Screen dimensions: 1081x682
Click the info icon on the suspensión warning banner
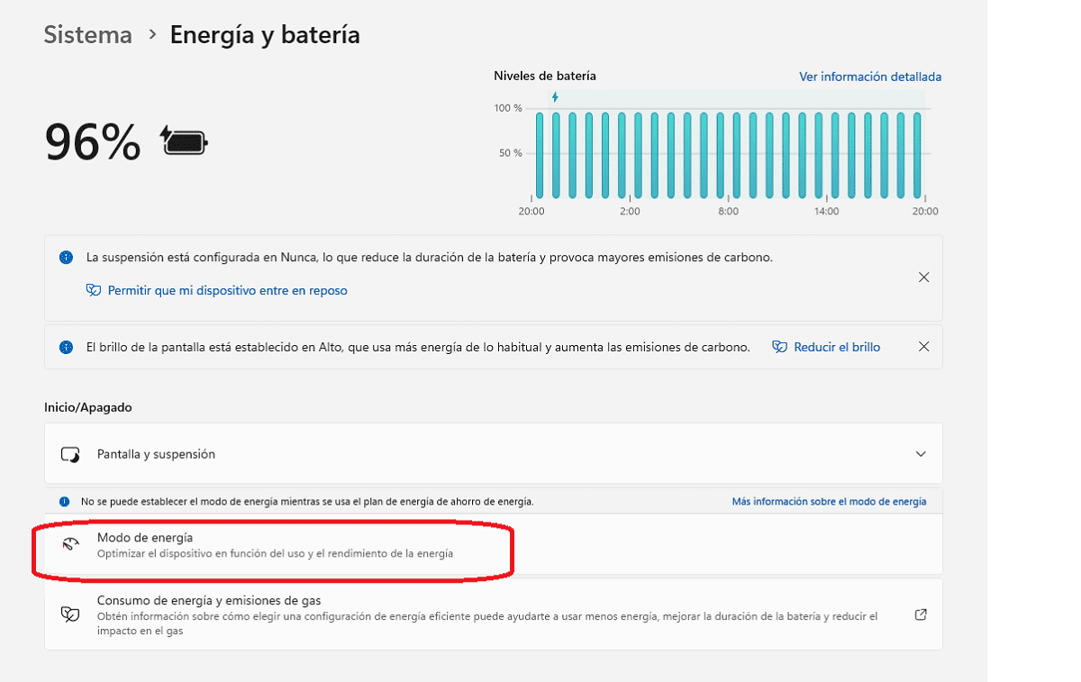65,258
